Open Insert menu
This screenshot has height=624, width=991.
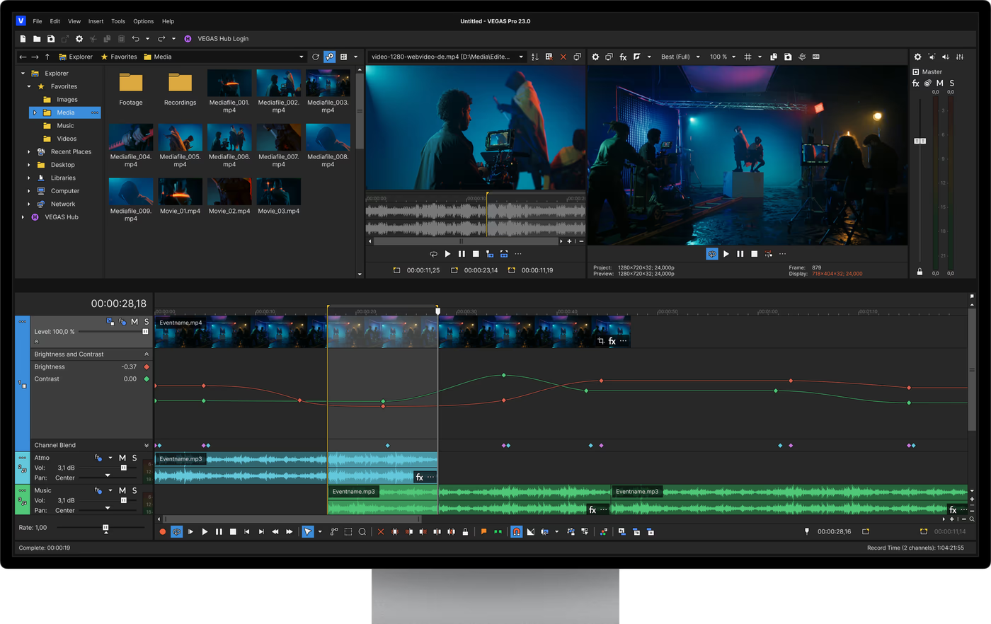point(96,21)
